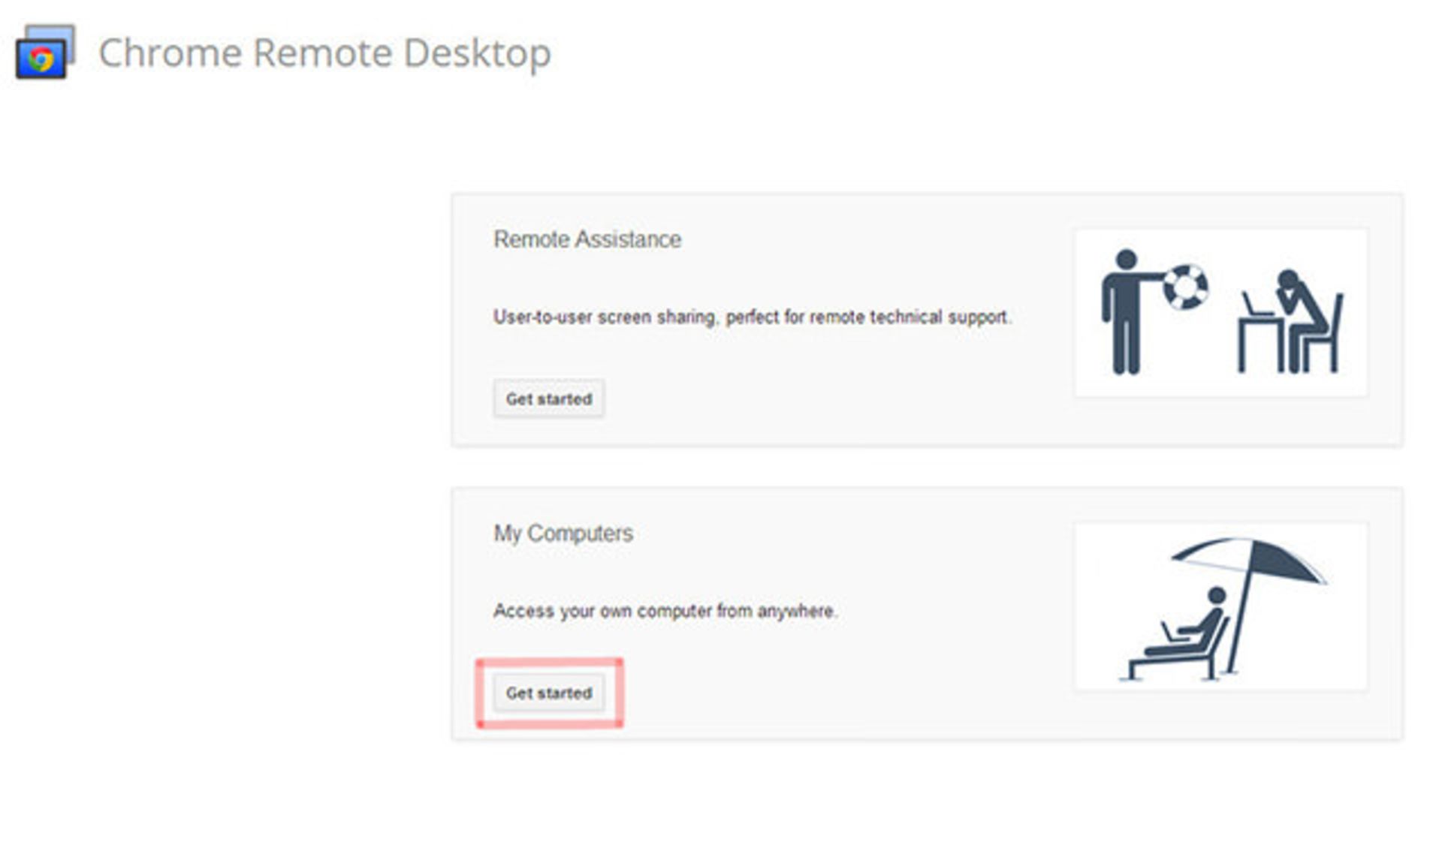The image size is (1442, 860).
Task: Click the 'Chrome Remote Desktop' title text
Action: [325, 53]
